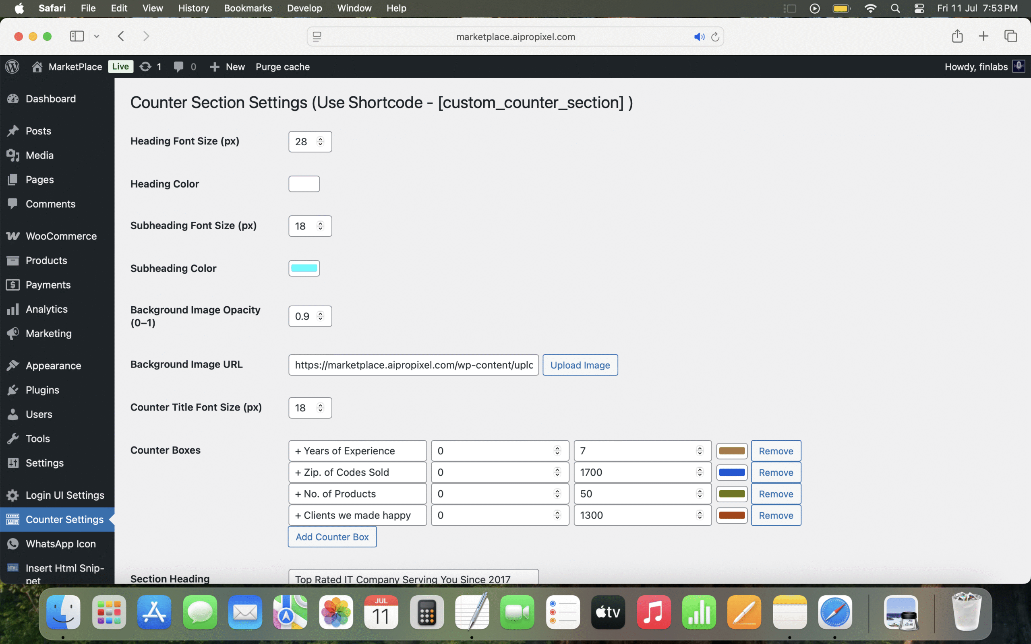Expand the sidebar options dropdown chevron
Viewport: 1031px width, 644px height.
(x=97, y=37)
